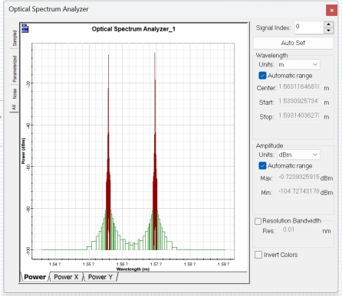Image resolution: width=342 pixels, height=296 pixels.
Task: Switch to the Power tab
Action: tap(35, 277)
